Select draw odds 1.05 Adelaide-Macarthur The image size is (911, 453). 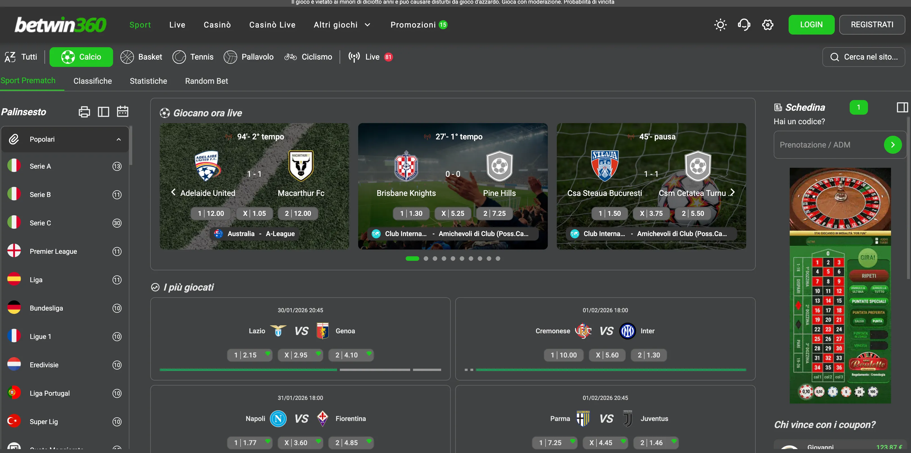tap(254, 213)
